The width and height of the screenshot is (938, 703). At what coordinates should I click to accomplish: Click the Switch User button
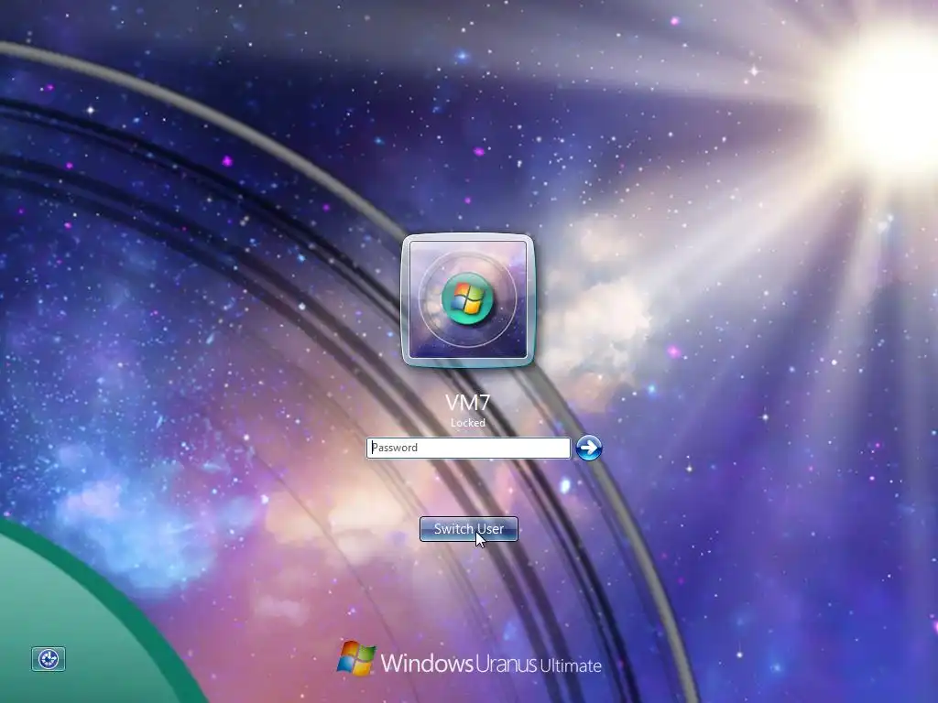[x=468, y=529]
